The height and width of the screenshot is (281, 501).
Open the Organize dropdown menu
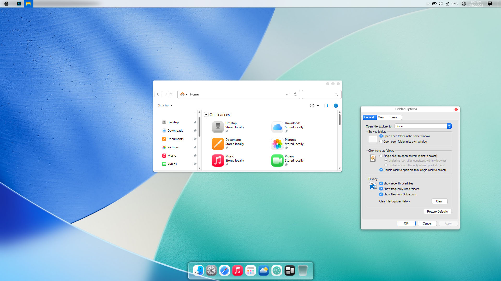(x=165, y=106)
